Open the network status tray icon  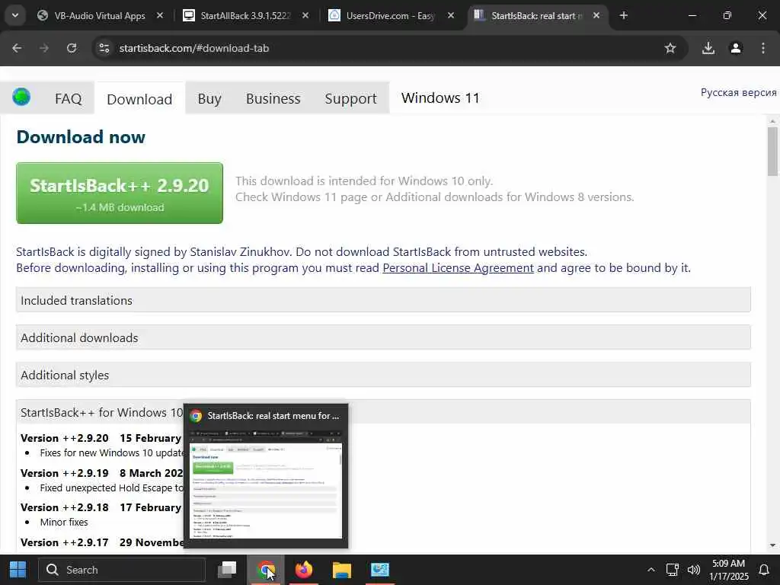pyautogui.click(x=672, y=570)
